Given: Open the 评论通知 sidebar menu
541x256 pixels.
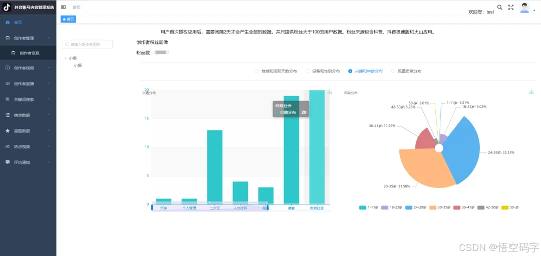Looking at the screenshot, I should tap(28, 162).
